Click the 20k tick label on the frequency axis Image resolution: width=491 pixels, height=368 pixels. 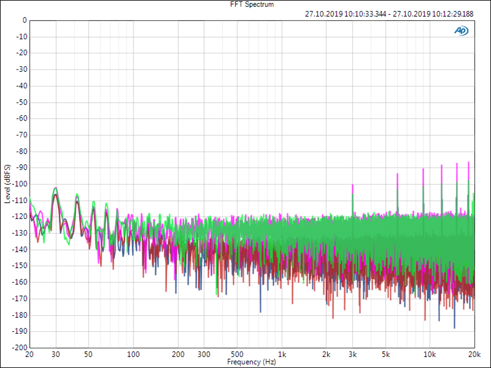[474, 355]
